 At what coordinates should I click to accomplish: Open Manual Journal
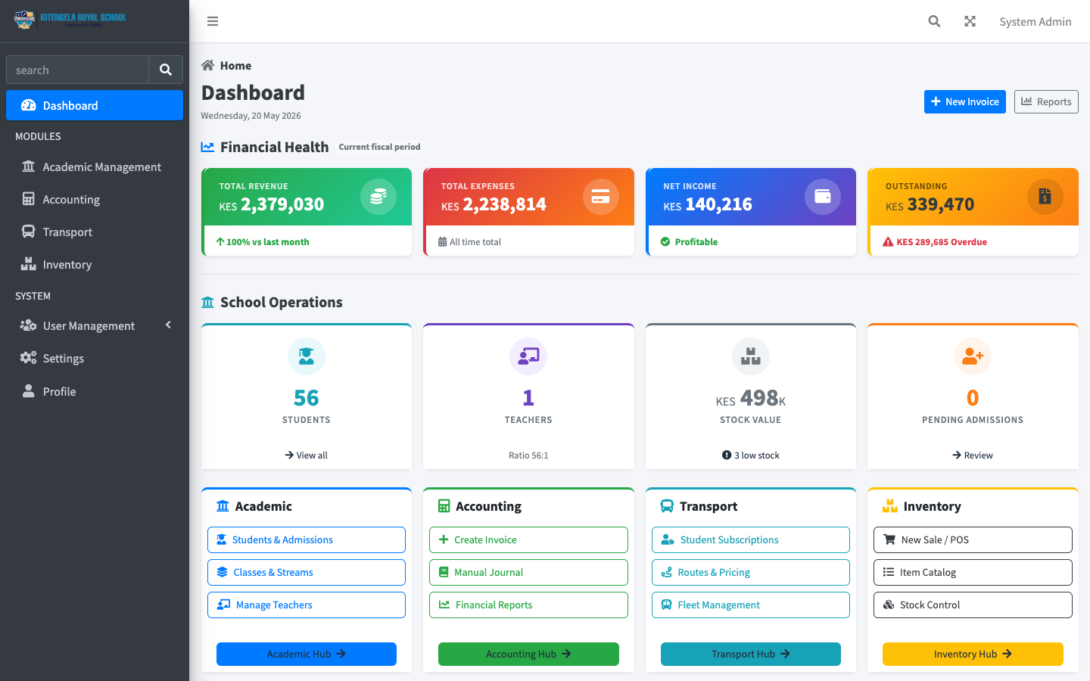(528, 572)
